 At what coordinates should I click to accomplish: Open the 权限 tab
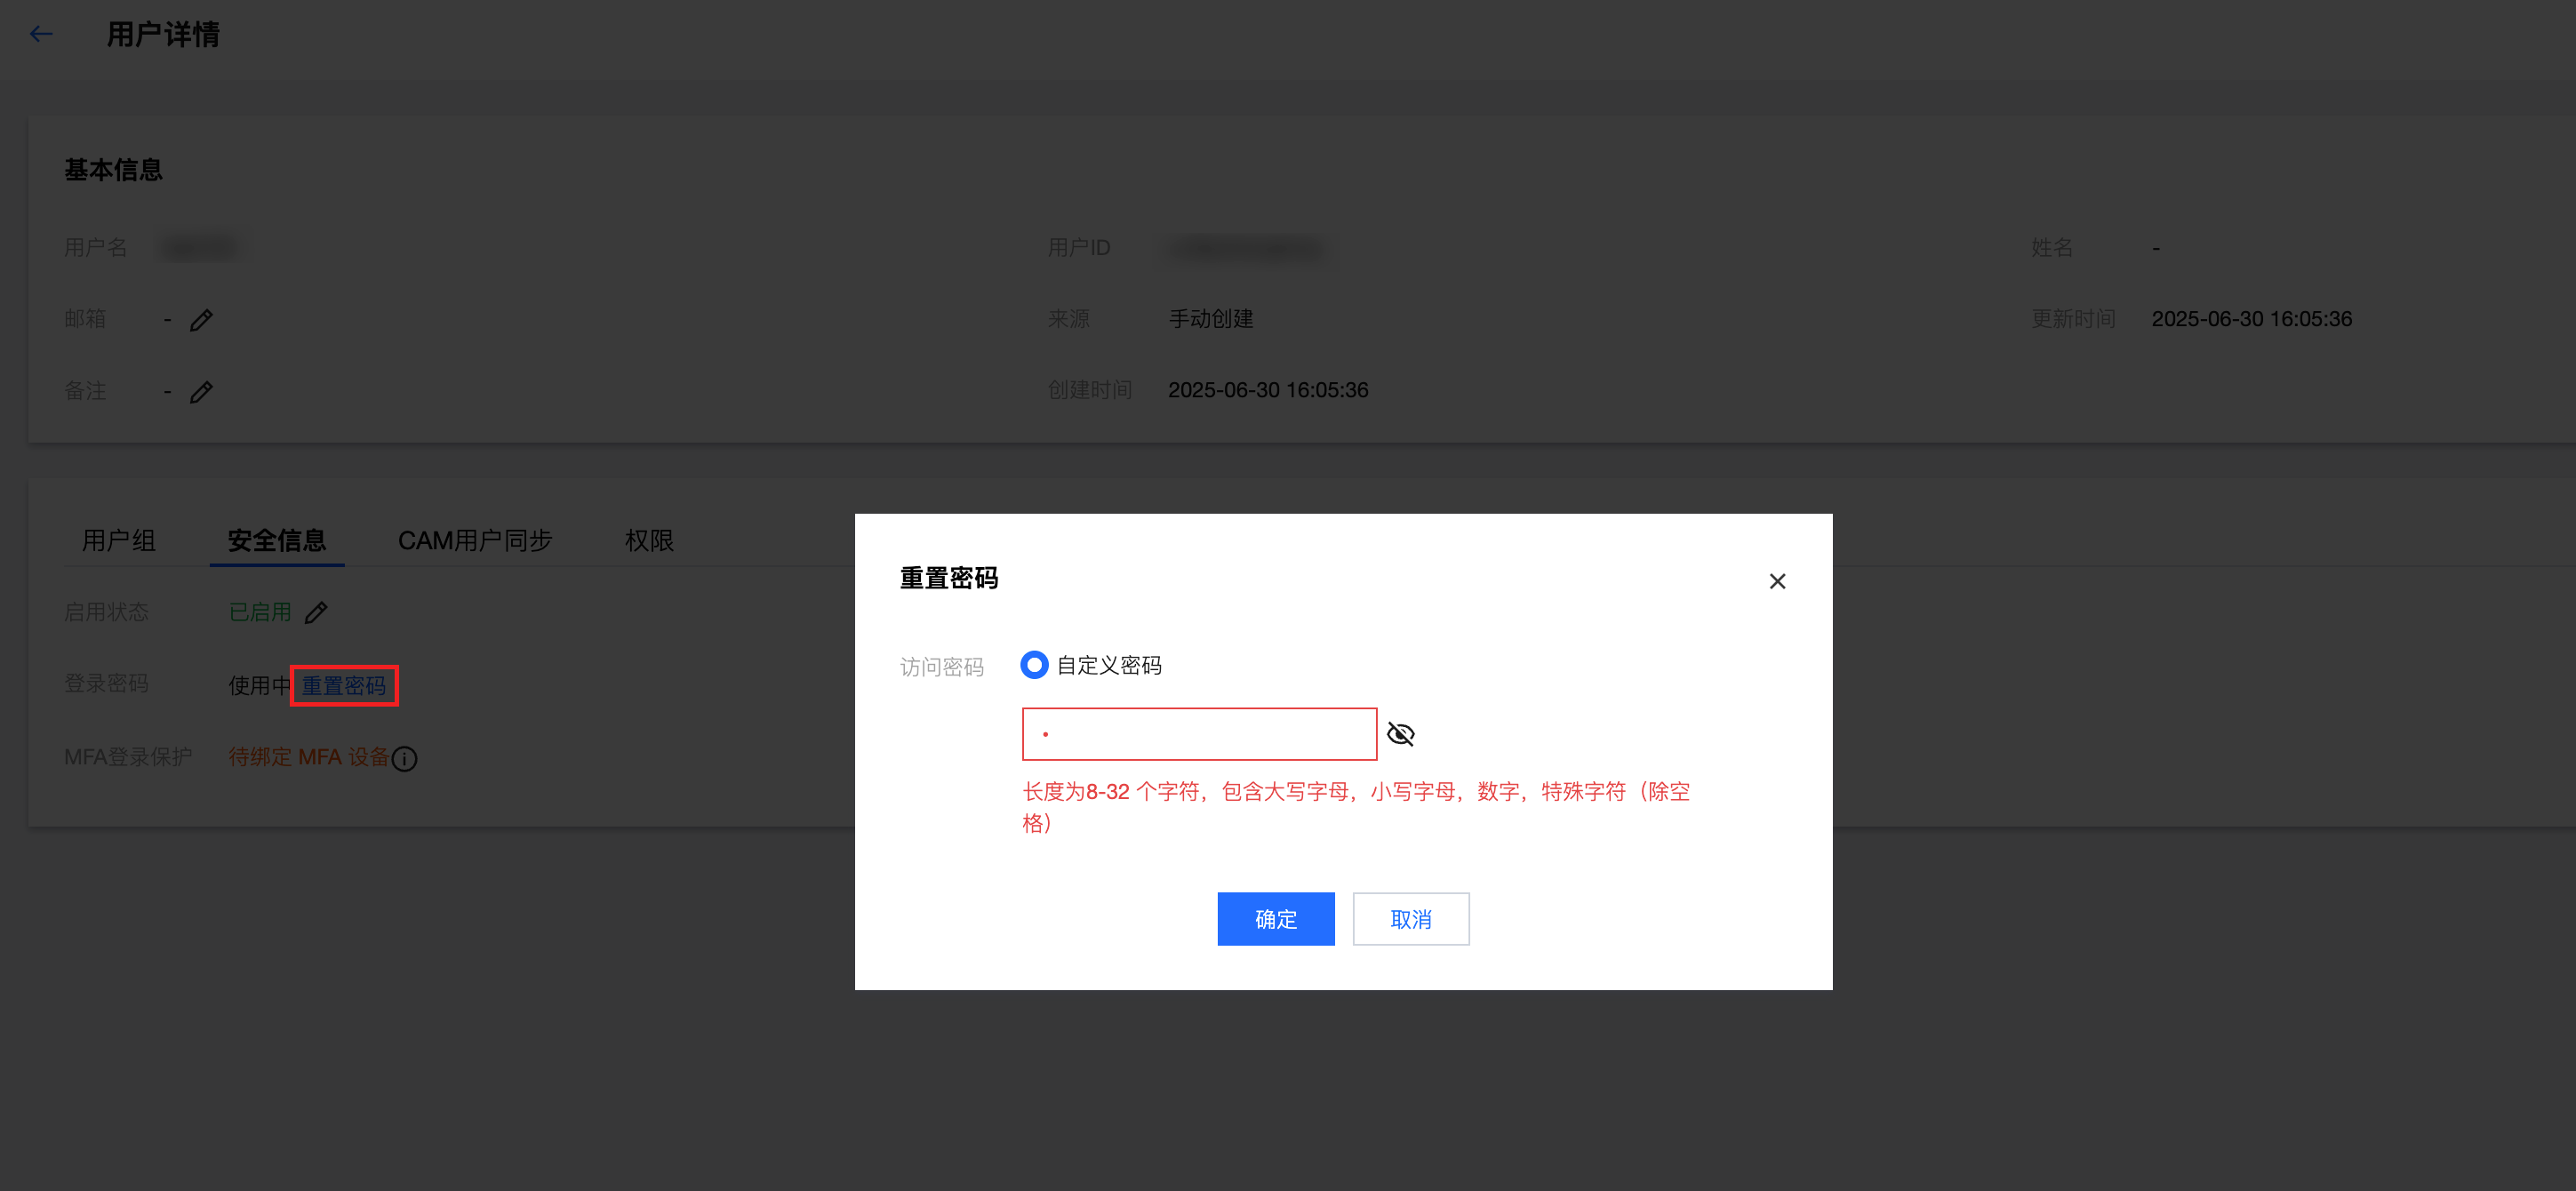649,541
